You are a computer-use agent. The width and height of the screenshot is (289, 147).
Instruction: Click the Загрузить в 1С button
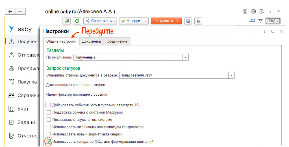[x=166, y=21]
